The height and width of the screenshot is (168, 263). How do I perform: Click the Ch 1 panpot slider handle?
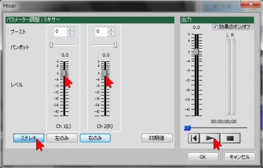(x=51, y=45)
